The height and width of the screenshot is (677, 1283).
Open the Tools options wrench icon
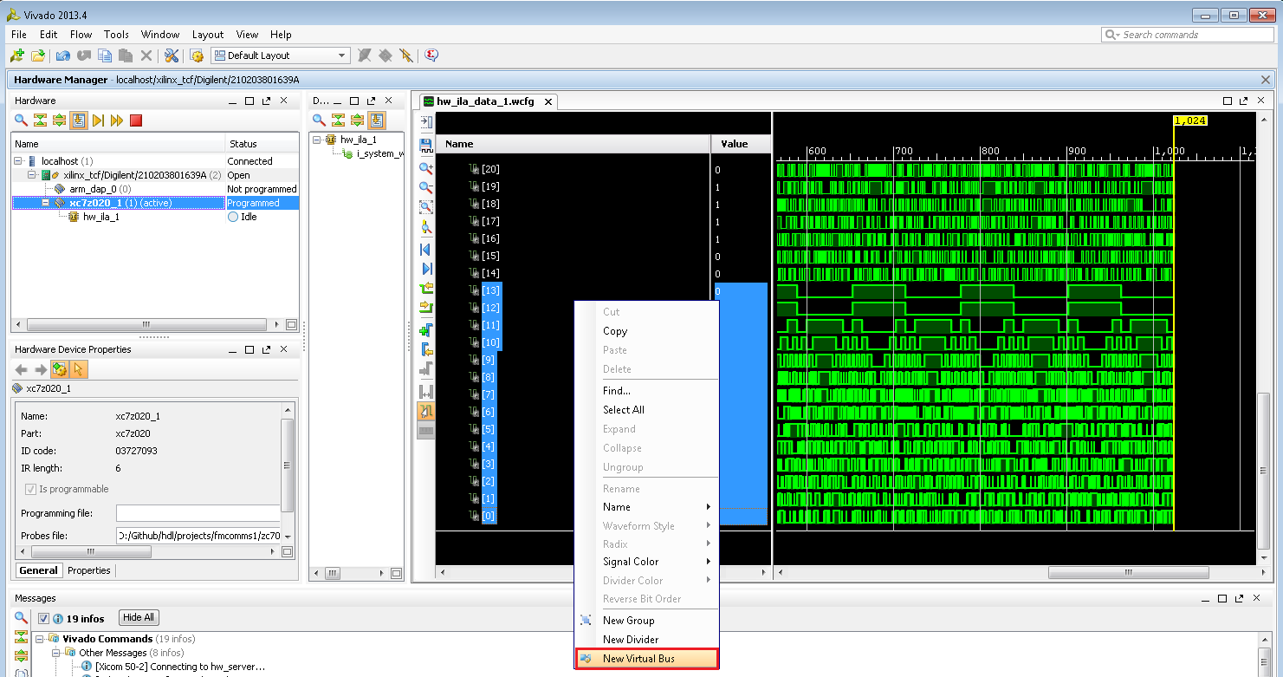[x=172, y=55]
